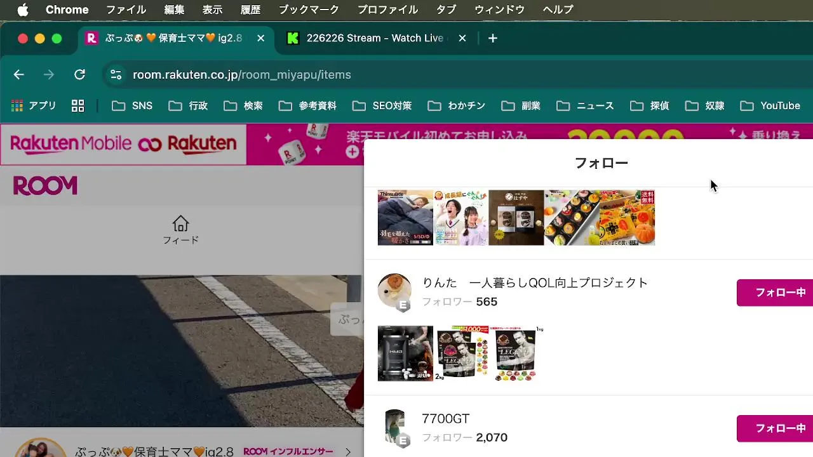This screenshot has height=457, width=813.
Task: Open the tab groups grid icon
Action: [x=77, y=106]
